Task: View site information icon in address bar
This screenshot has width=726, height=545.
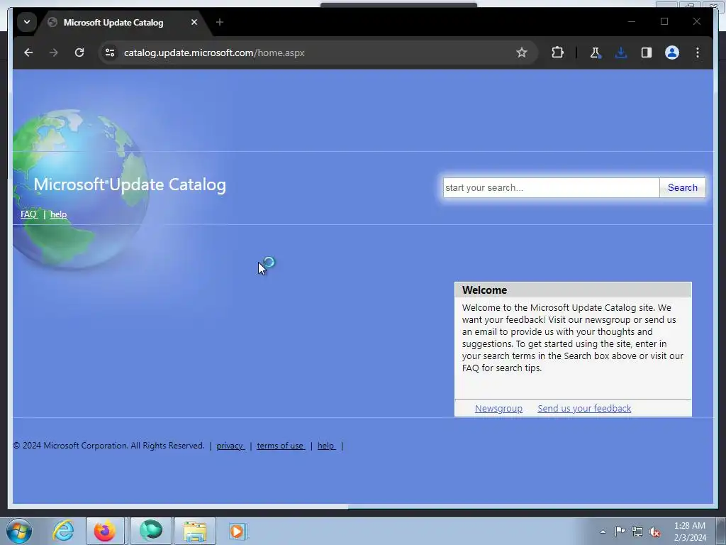Action: click(x=110, y=53)
